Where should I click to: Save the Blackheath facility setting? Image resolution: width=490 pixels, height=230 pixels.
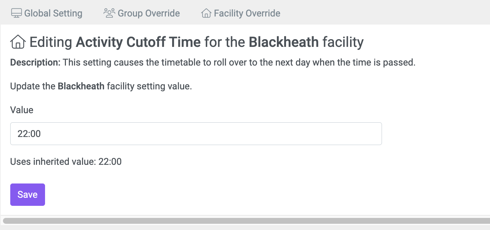coord(27,194)
